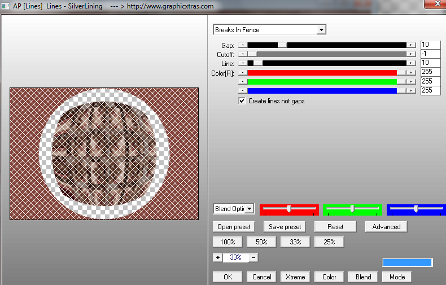Screen dimensions: 446x285
Task: Set preview zoom to 50%
Action: (261, 242)
